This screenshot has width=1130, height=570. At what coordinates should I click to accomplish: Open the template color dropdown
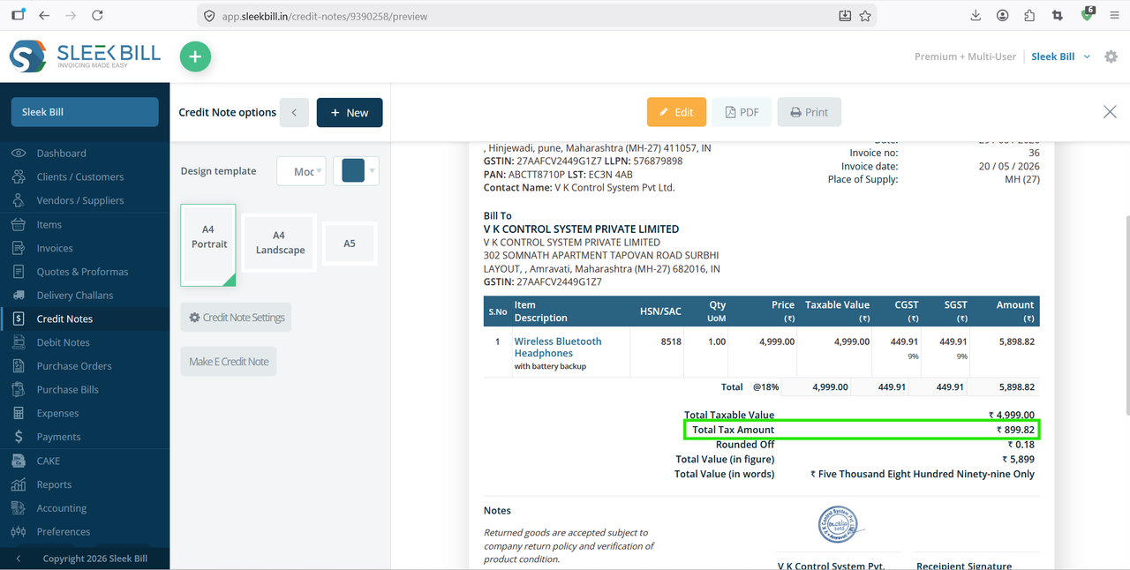356,171
